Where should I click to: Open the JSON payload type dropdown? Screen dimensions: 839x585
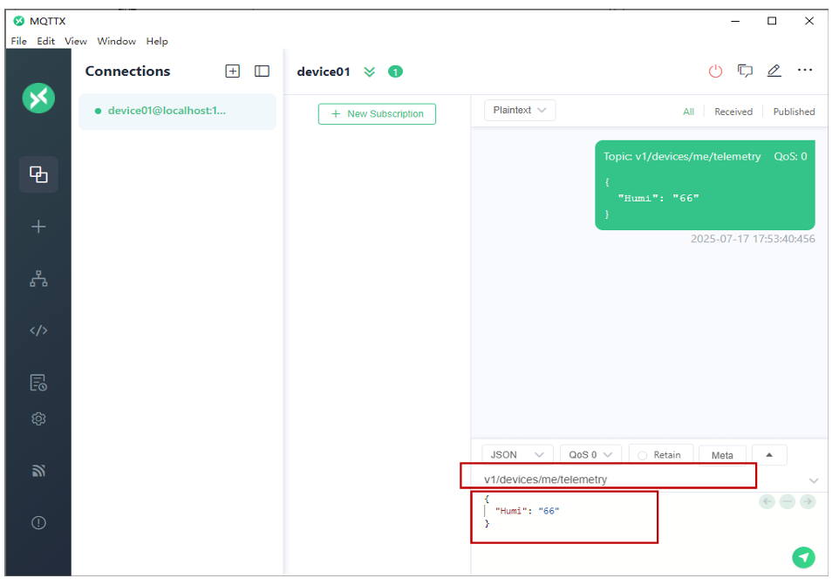click(x=517, y=454)
